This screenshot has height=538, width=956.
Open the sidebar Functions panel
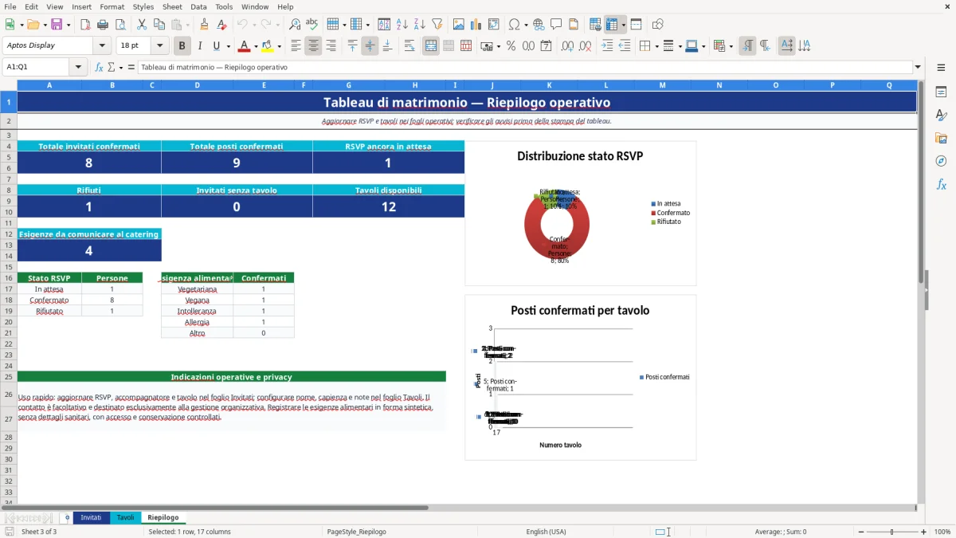941,185
